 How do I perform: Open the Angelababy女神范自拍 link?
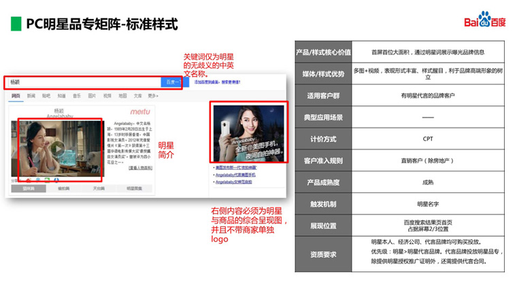(x=233, y=182)
